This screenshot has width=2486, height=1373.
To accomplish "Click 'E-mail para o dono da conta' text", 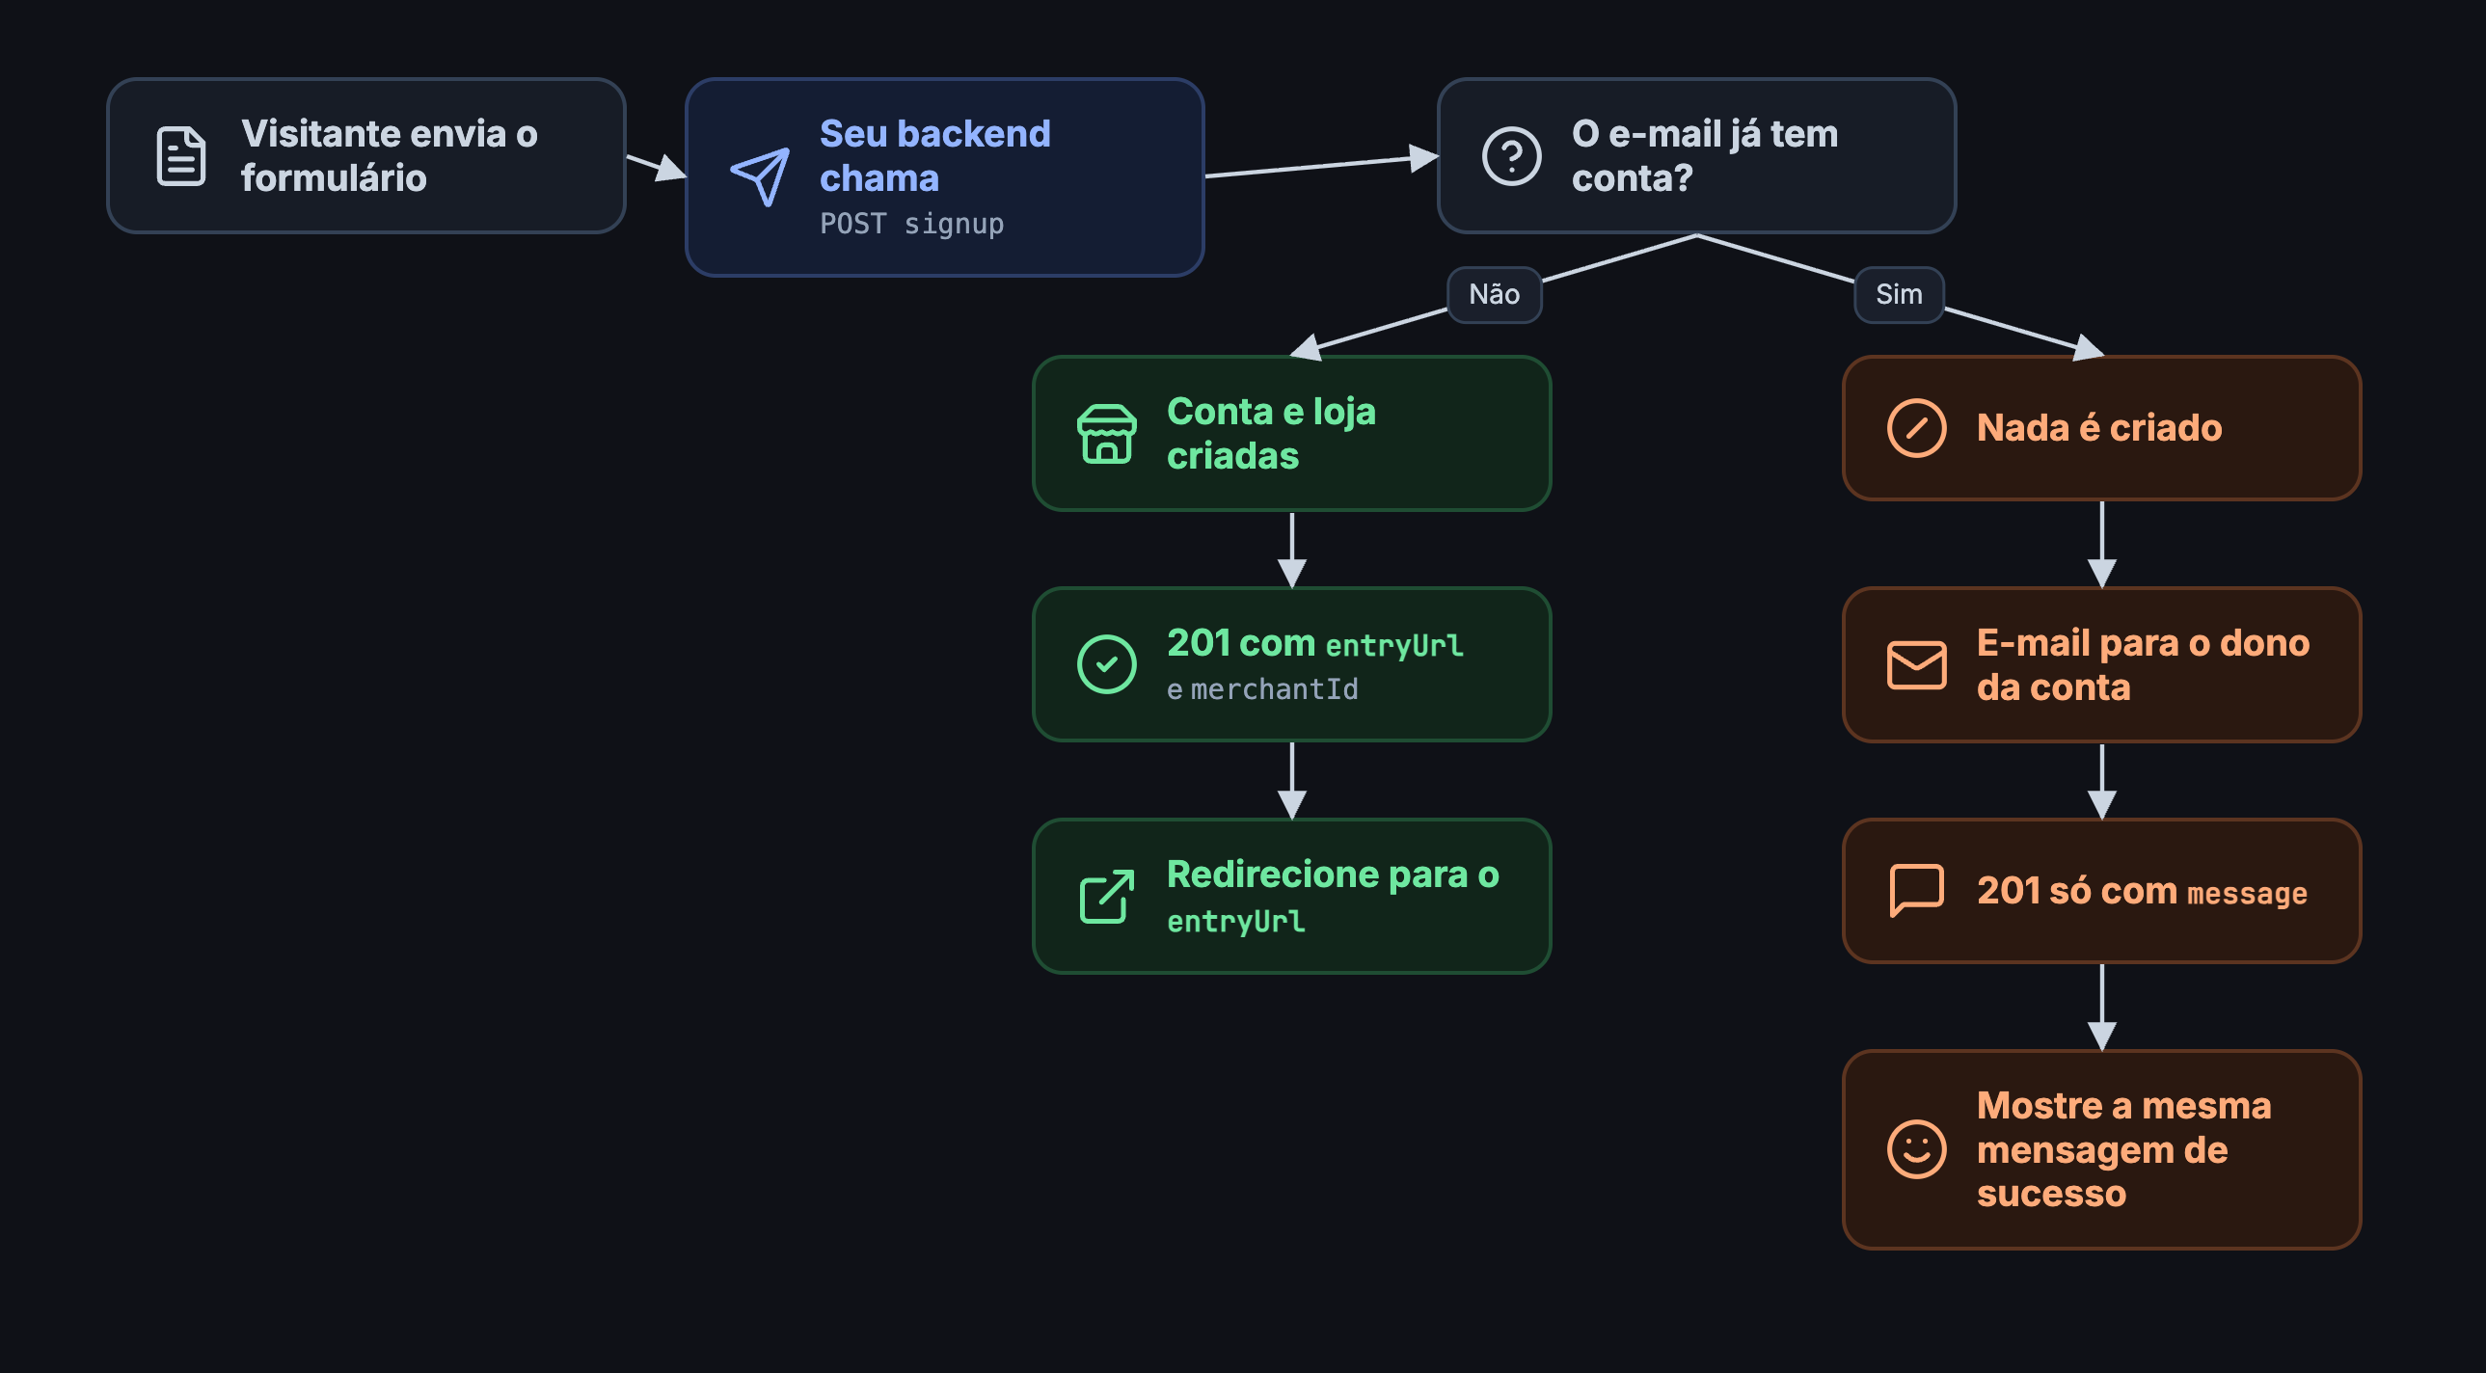I will click(2143, 664).
